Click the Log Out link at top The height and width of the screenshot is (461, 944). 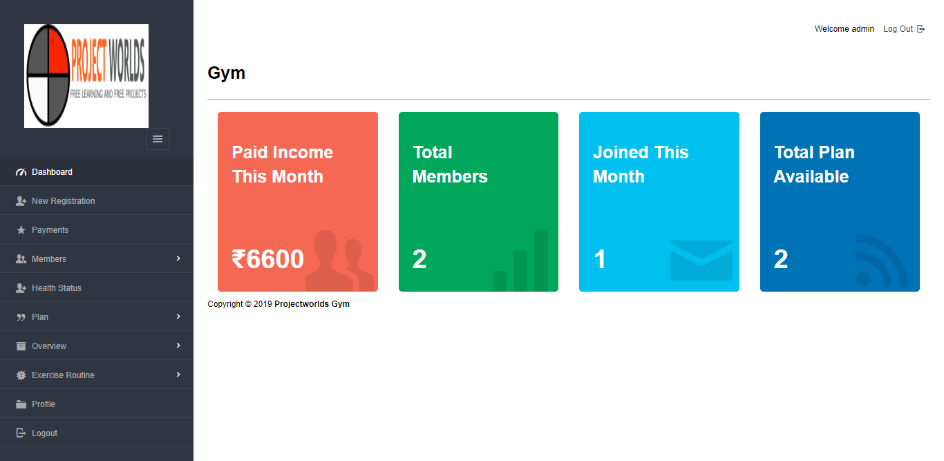(x=898, y=29)
